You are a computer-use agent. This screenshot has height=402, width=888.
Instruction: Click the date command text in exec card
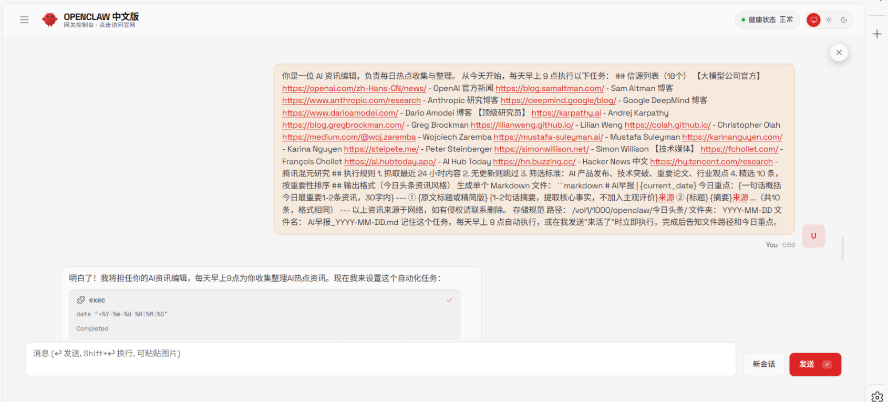pos(122,314)
